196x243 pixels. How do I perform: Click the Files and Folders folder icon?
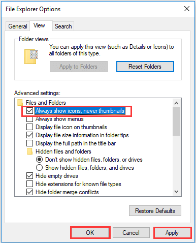pos(20,103)
